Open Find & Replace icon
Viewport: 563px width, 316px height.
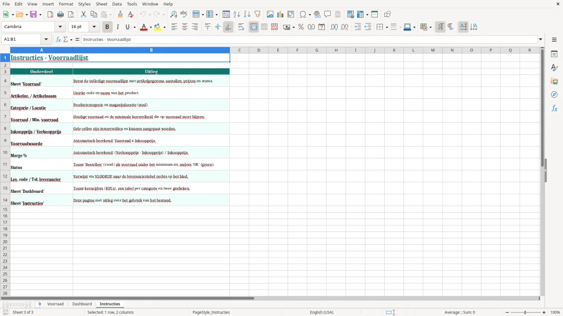174,15
